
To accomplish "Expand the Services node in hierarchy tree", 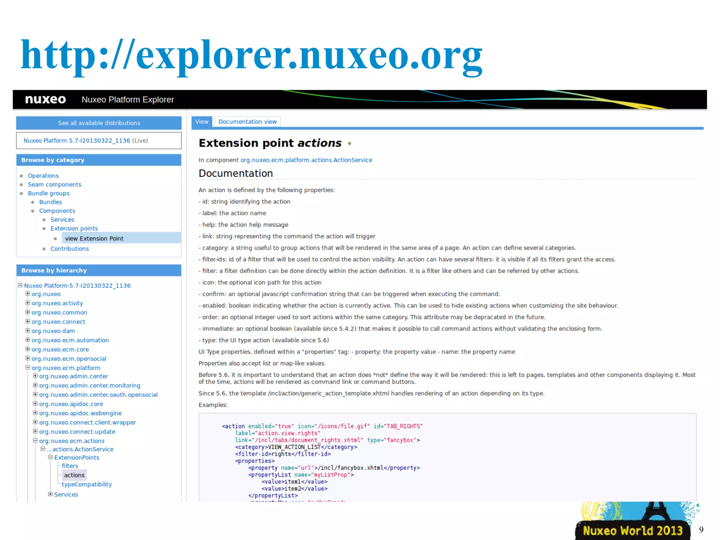I will coord(50,494).
